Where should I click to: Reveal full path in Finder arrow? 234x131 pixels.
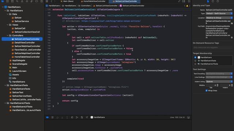click(232, 37)
